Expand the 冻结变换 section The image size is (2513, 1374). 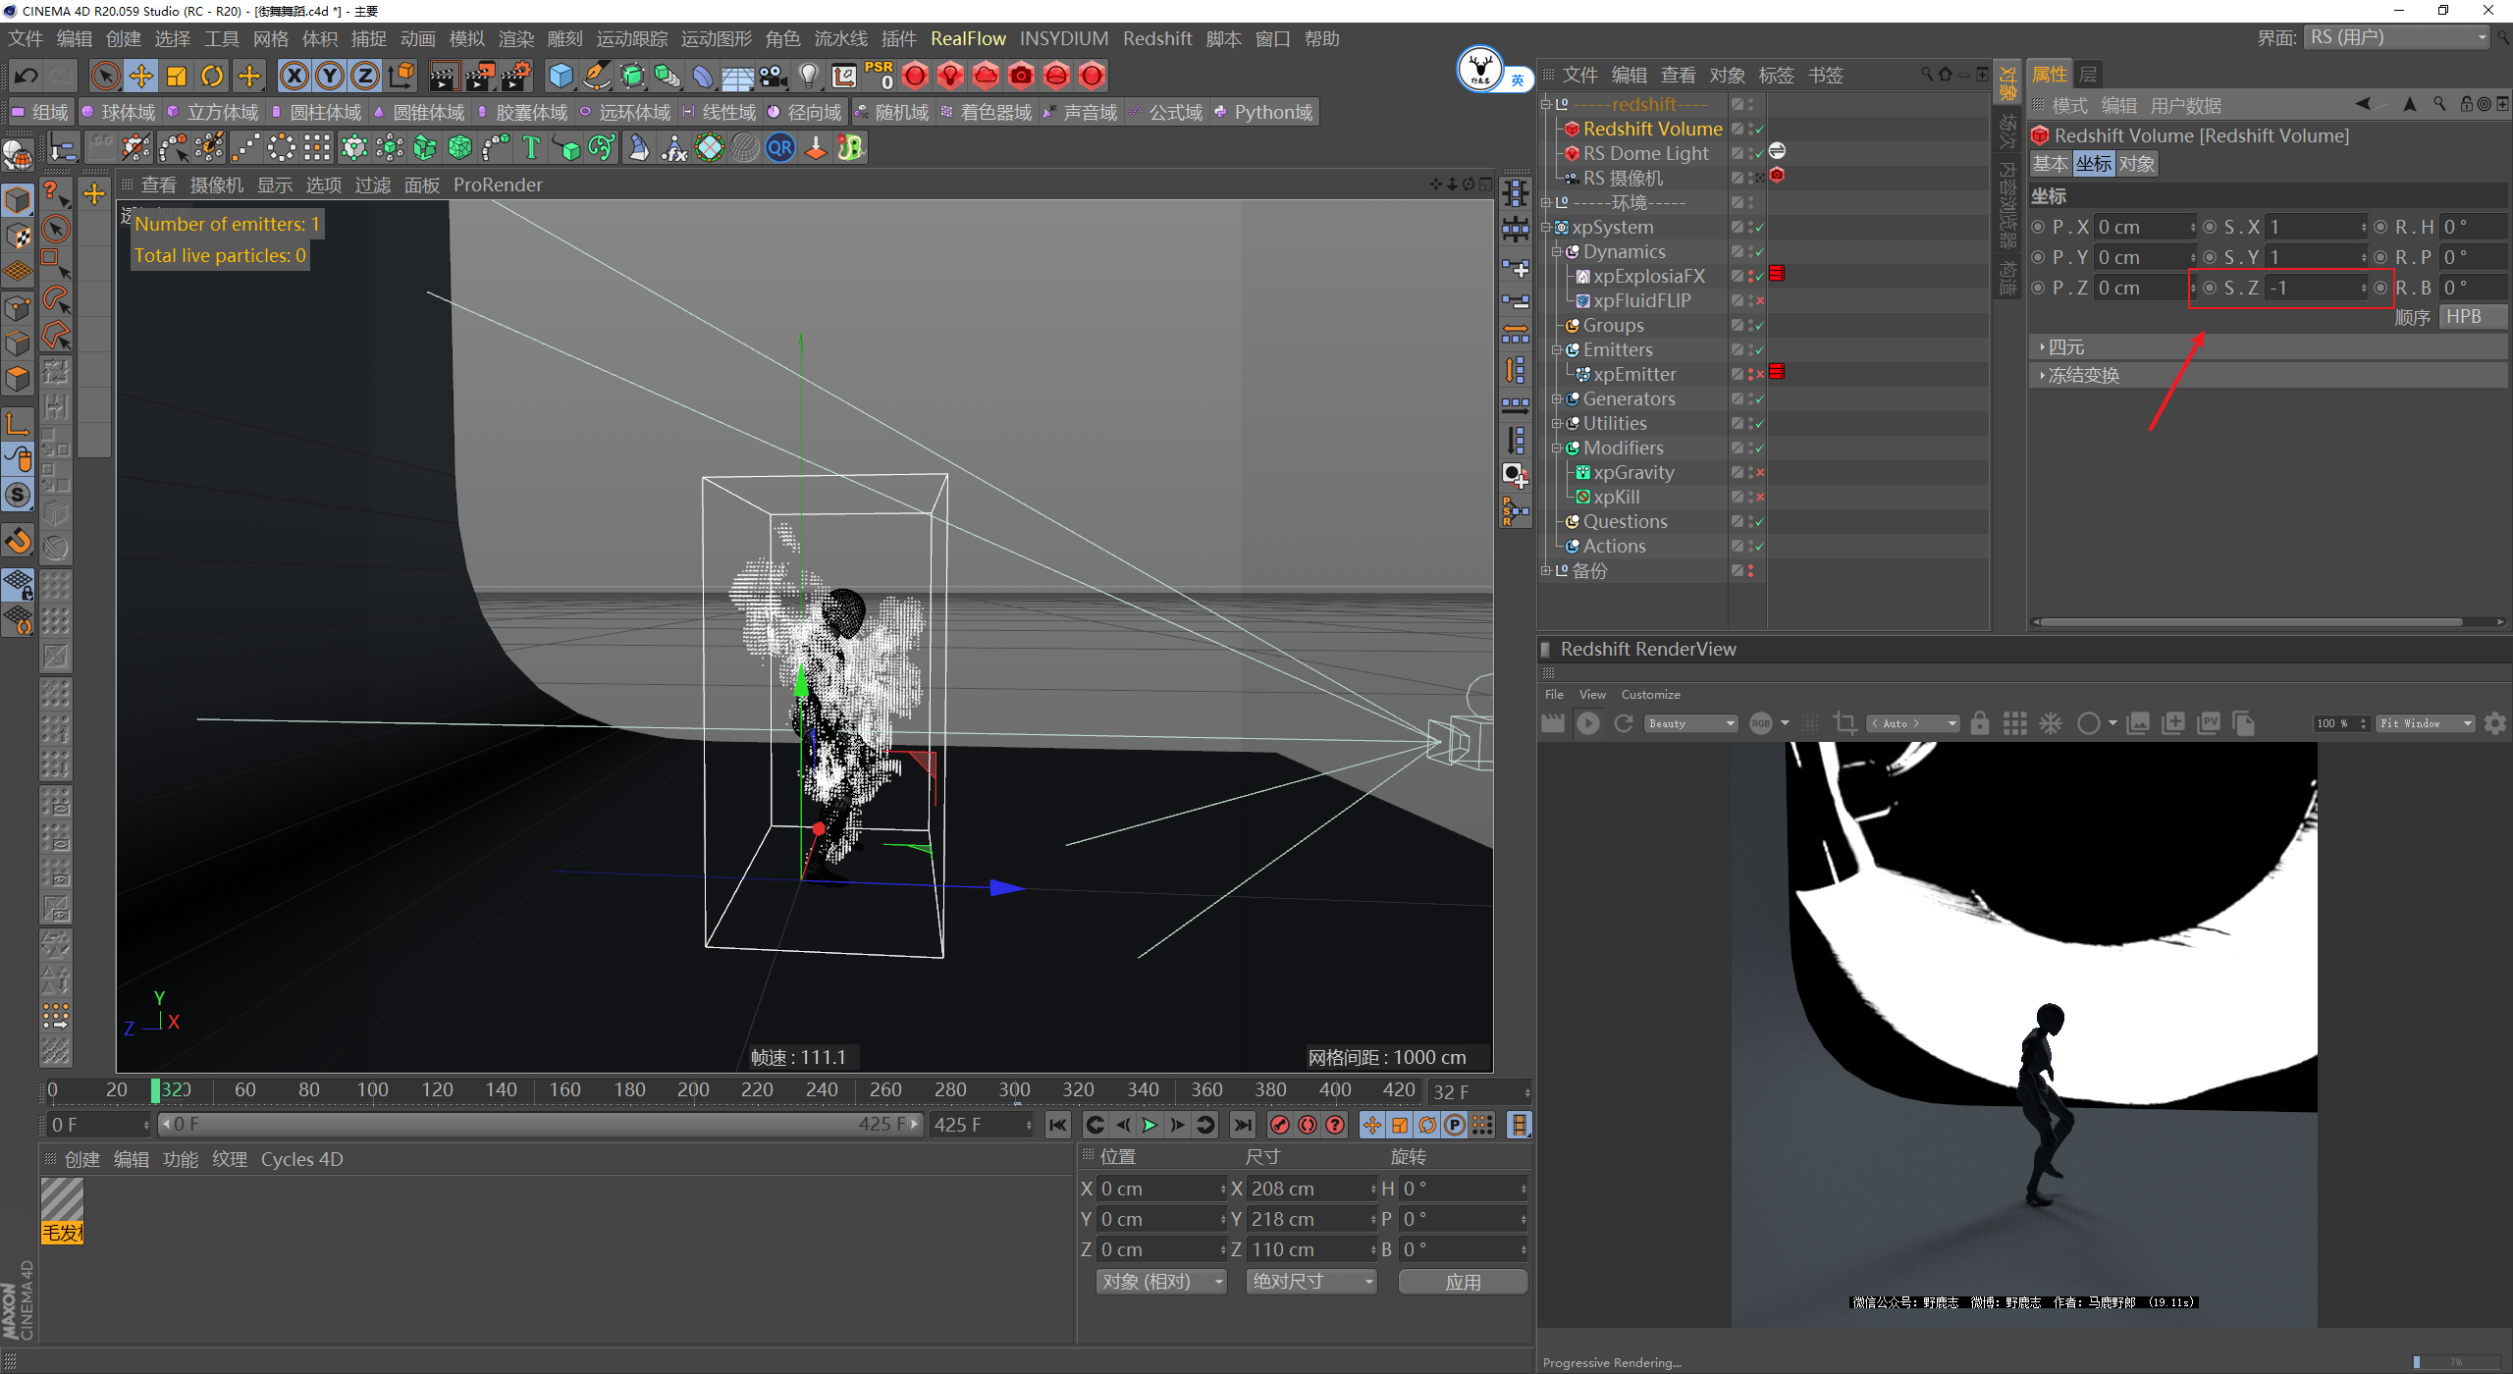pyautogui.click(x=2083, y=375)
